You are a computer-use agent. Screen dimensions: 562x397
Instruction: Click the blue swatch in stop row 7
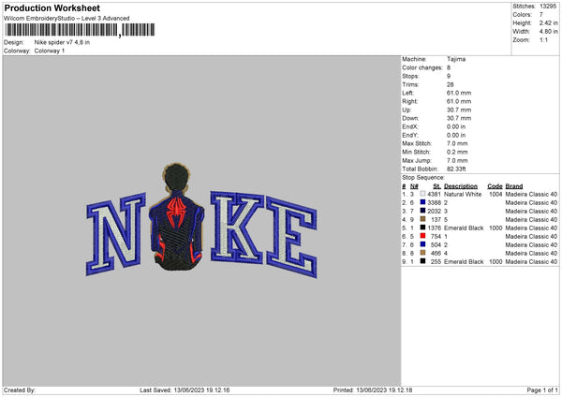423,244
